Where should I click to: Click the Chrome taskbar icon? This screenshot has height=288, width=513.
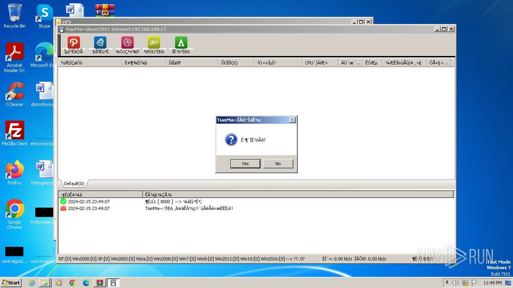coord(72,283)
